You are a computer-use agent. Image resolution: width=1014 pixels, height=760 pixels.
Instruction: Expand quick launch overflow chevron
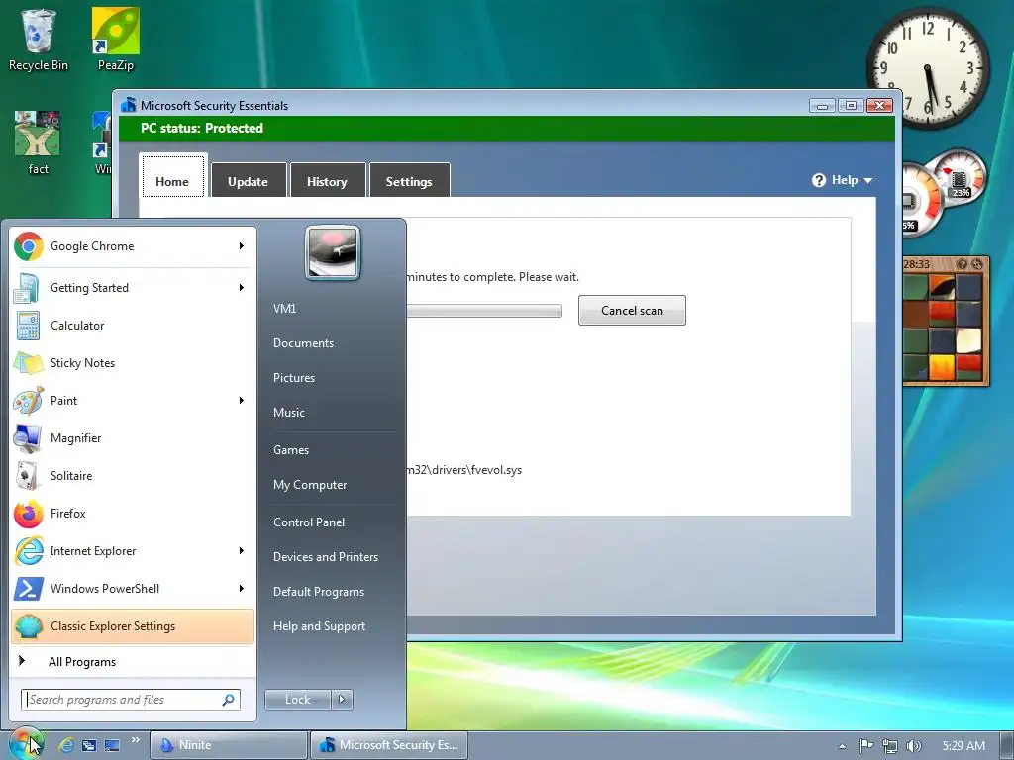[135, 740]
